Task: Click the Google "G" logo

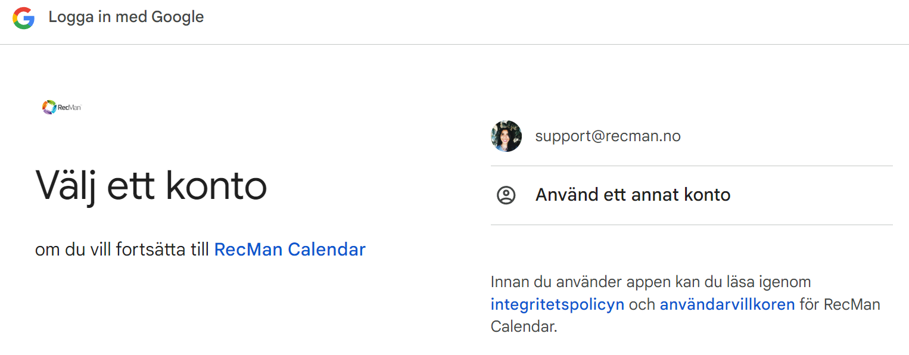Action: tap(24, 18)
